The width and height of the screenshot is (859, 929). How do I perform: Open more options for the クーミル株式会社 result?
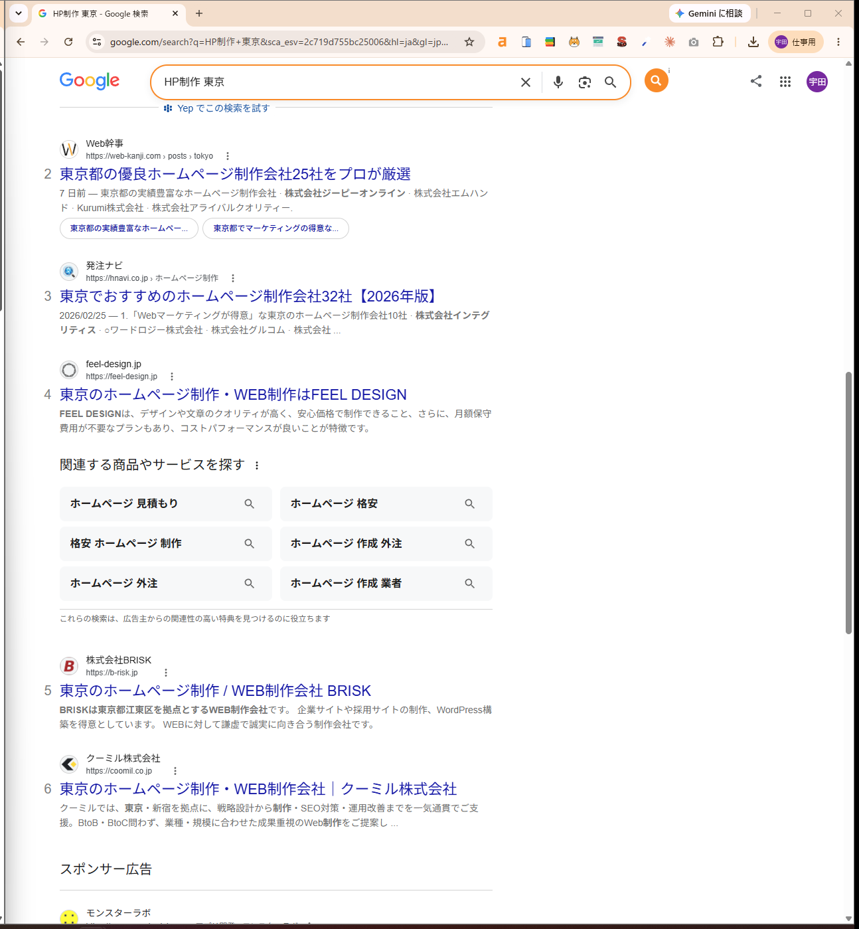[x=175, y=771]
